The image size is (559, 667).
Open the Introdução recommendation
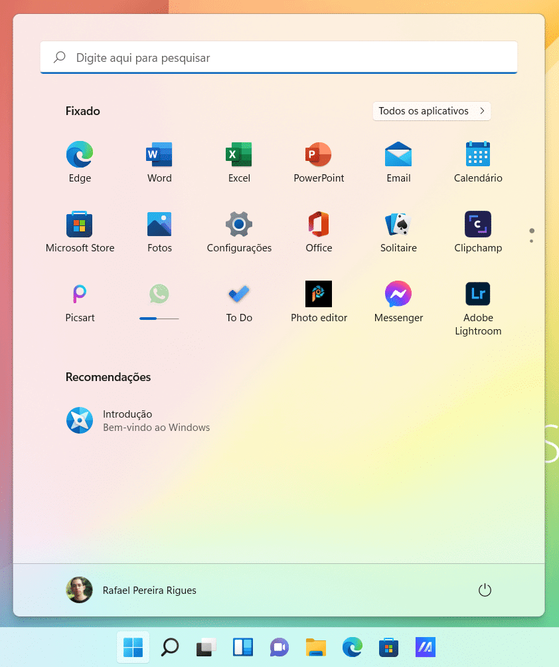tap(139, 420)
